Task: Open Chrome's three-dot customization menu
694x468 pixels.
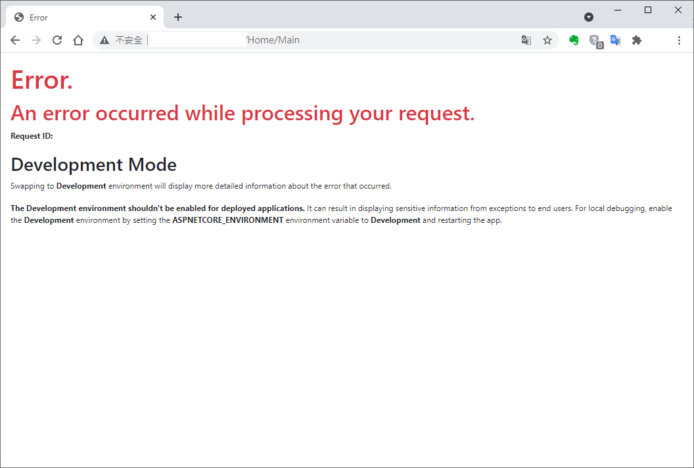Action: point(679,40)
